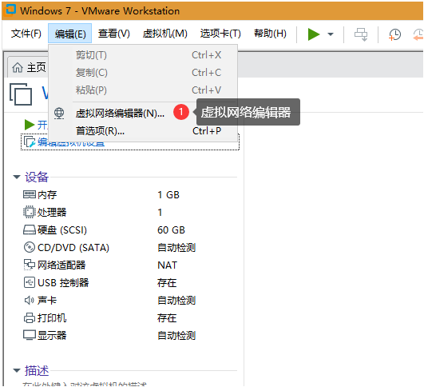
Task: Open 首选项(R)... from Edit menu
Action: point(143,131)
